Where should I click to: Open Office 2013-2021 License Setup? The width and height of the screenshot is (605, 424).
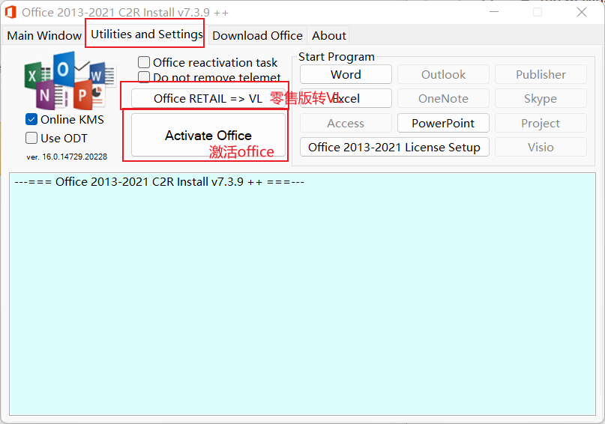point(394,147)
